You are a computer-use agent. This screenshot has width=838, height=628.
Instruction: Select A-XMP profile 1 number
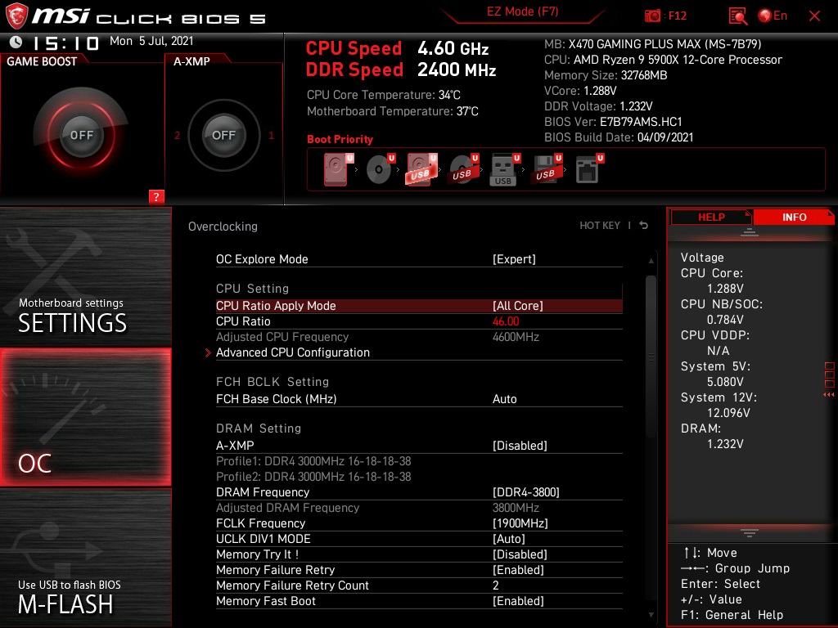pyautogui.click(x=271, y=135)
